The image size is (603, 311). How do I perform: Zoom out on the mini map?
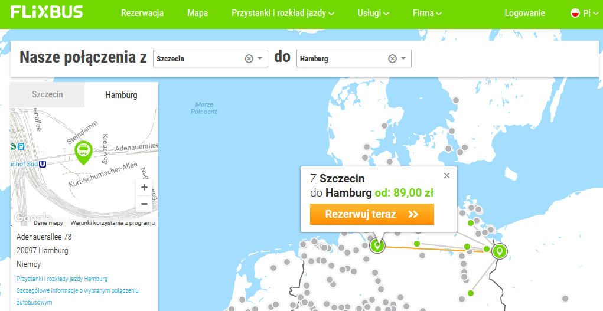[x=144, y=204]
